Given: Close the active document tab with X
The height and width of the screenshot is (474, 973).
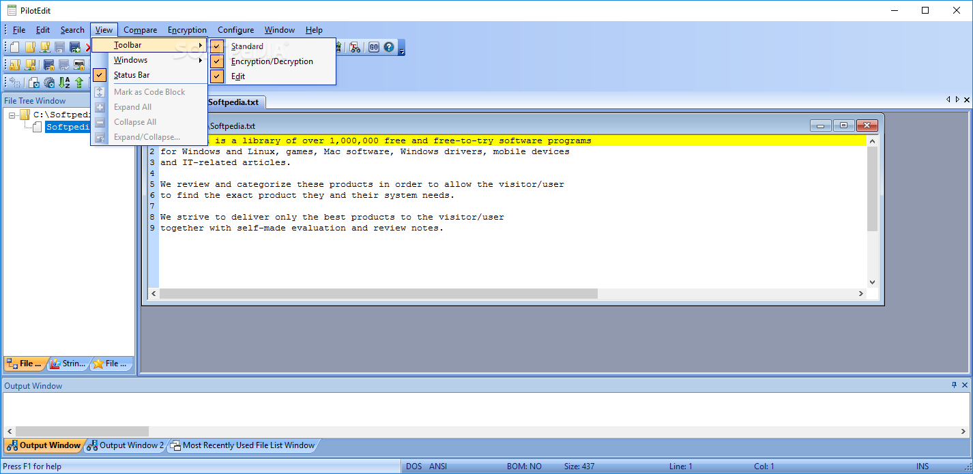Looking at the screenshot, I should pos(966,100).
